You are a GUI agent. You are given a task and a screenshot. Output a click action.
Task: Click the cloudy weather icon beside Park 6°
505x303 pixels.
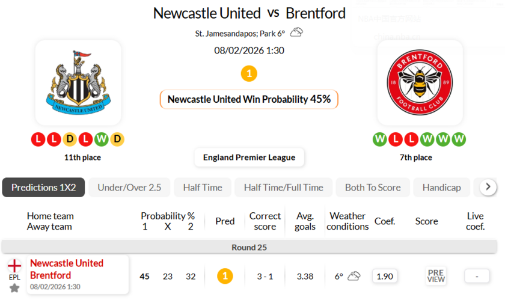(296, 32)
